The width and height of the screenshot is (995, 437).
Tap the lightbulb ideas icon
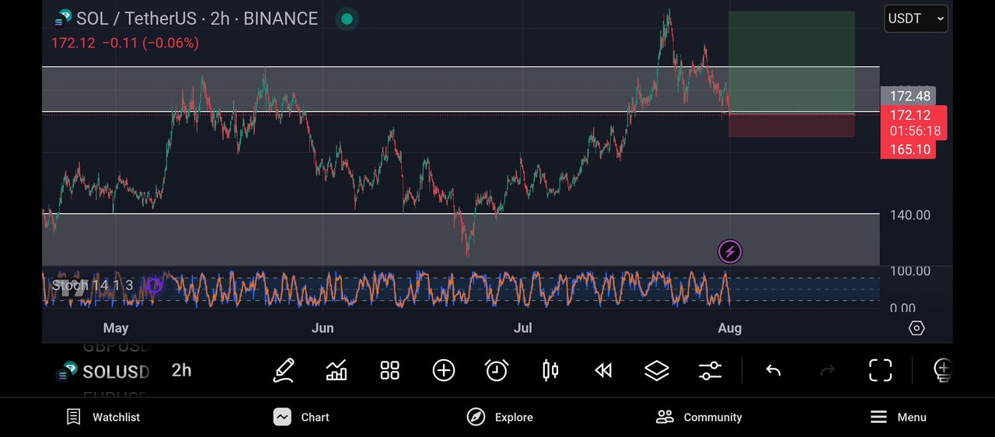[942, 370]
